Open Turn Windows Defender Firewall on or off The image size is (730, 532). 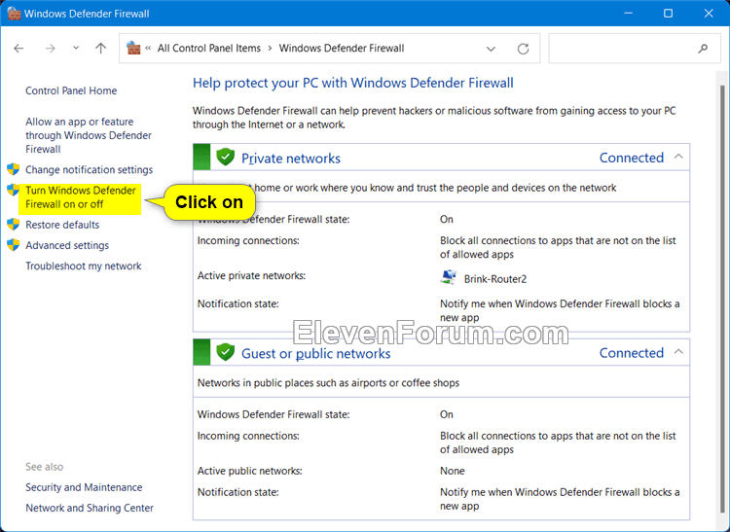pyautogui.click(x=81, y=197)
